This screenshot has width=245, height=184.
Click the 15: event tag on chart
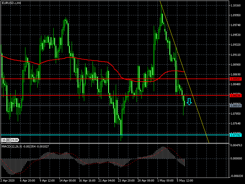[x=4, y=140]
